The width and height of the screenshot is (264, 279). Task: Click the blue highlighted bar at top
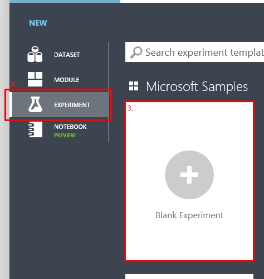(65, 1)
